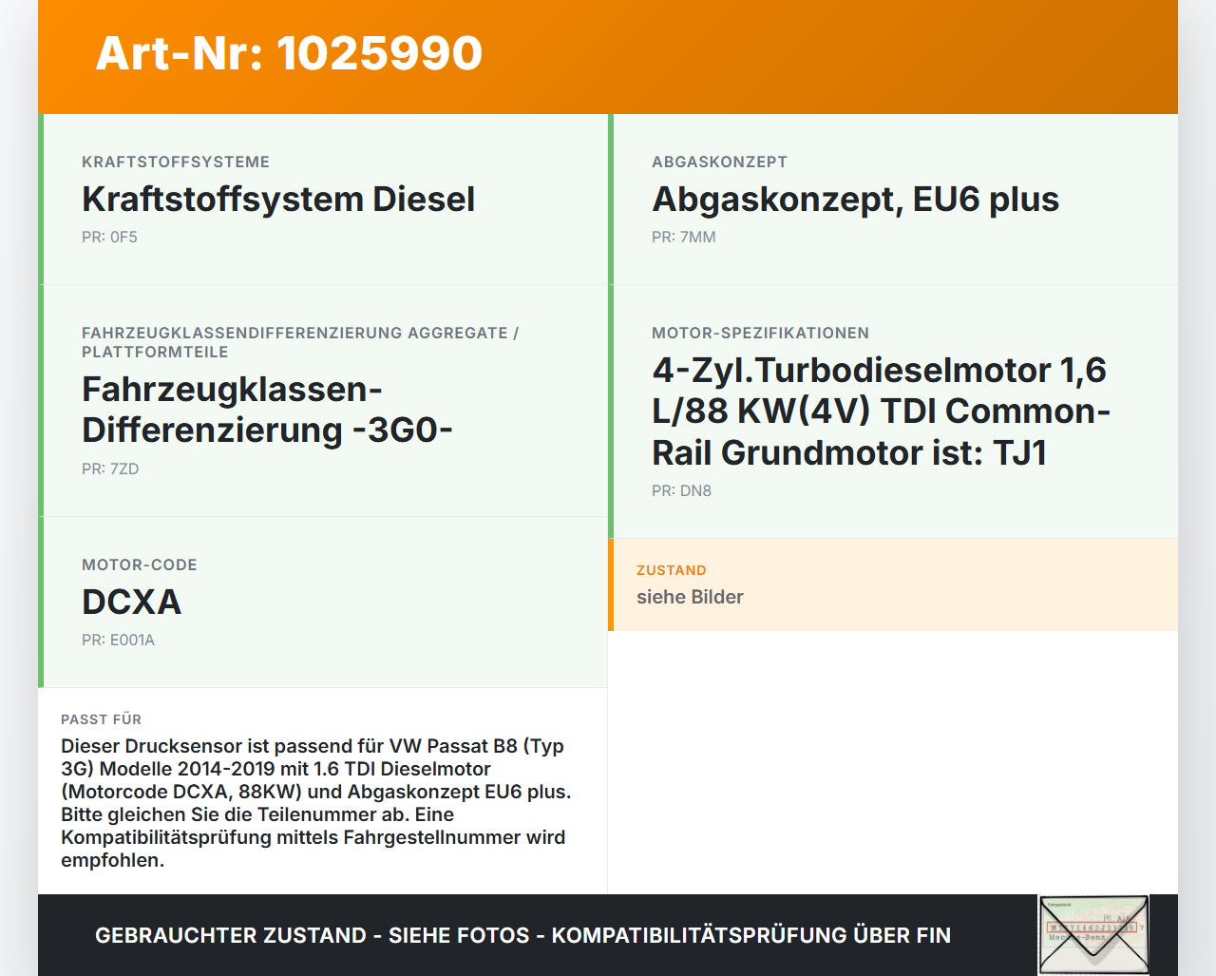Select the siehe Bilder condition text
The width and height of the screenshot is (1216, 976).
690,597
